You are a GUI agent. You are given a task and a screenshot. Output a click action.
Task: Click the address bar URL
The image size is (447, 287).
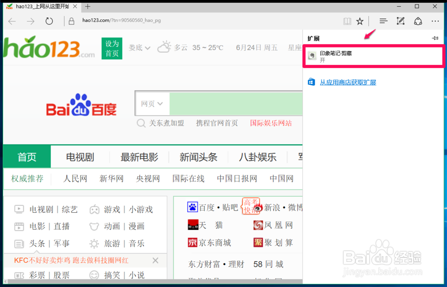(122, 20)
